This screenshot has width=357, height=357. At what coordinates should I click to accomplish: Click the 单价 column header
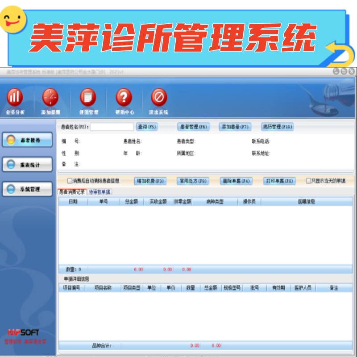coord(171,288)
